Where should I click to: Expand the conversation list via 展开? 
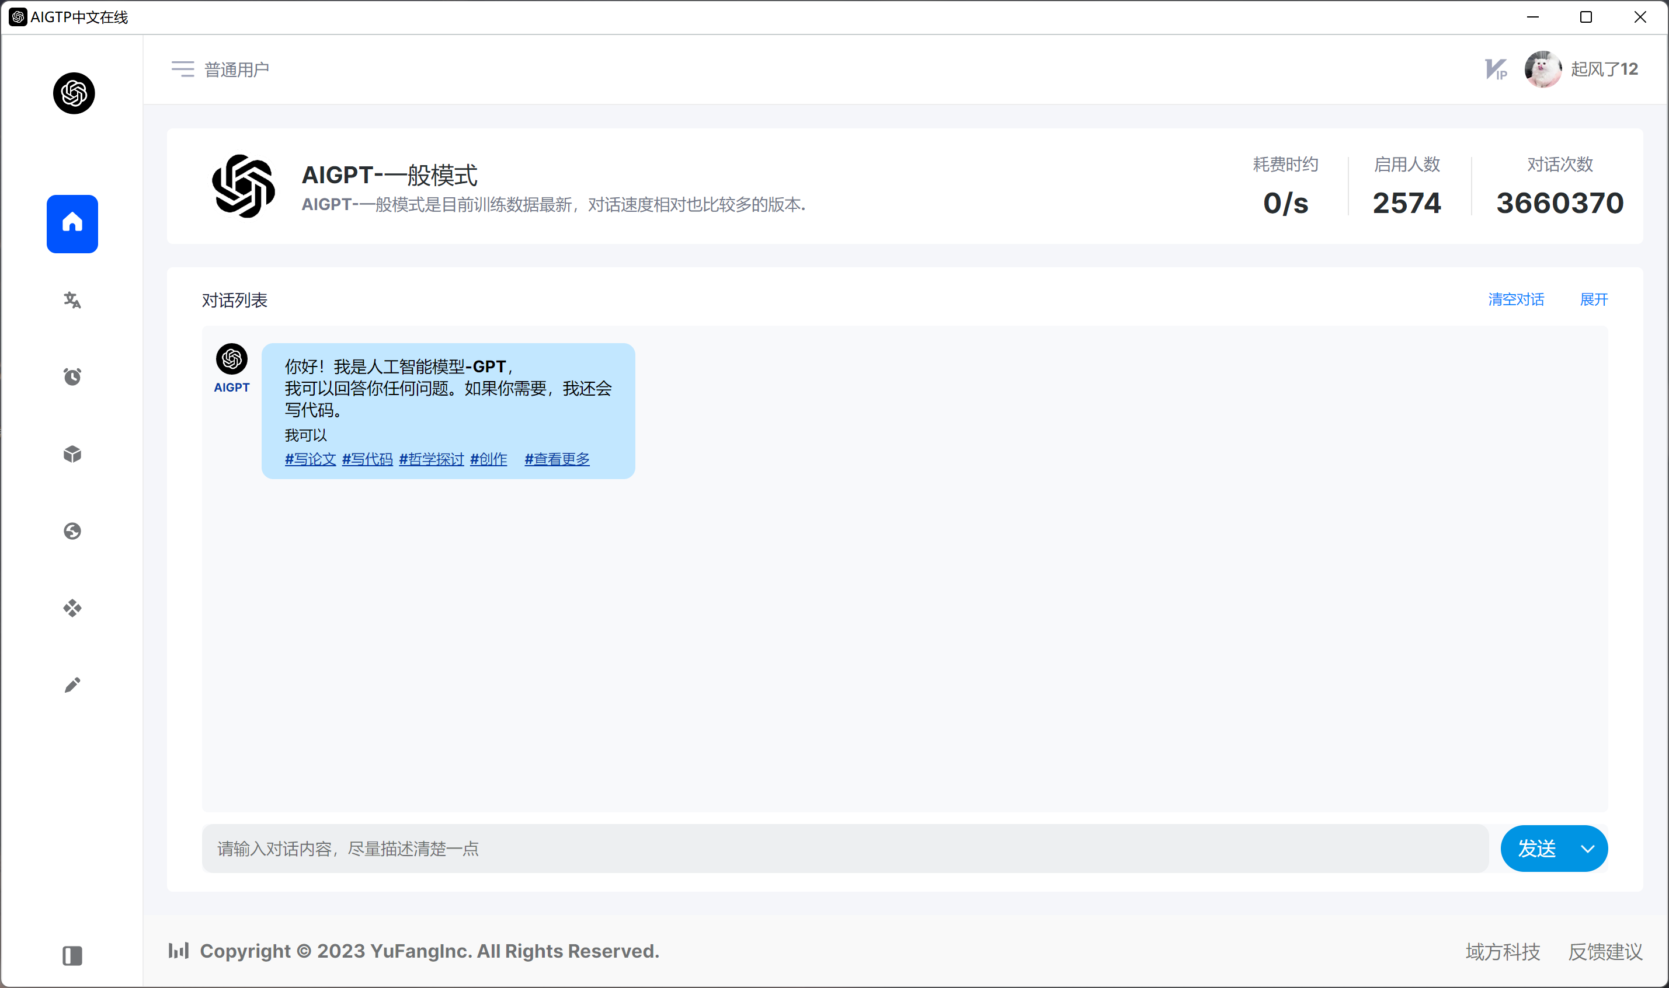[1594, 299]
